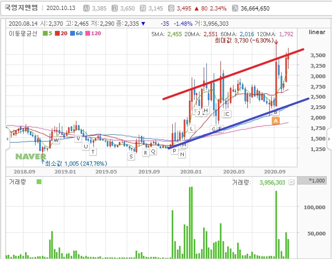Switch the linear scale setting

click(x=317, y=32)
